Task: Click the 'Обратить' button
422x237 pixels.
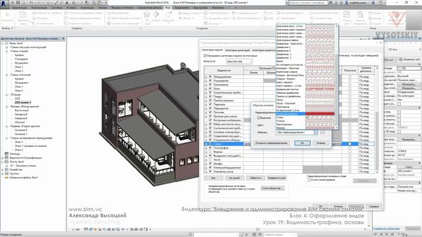Action: pyautogui.click(x=255, y=178)
